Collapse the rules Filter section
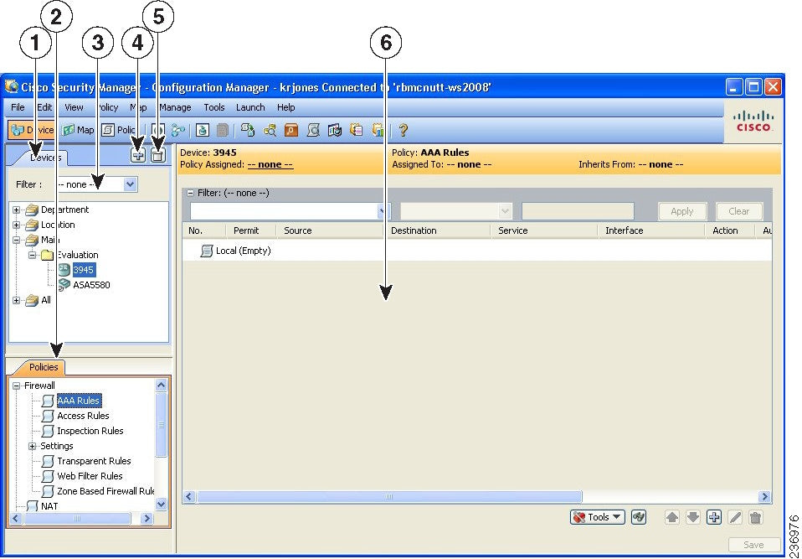Image resolution: width=802 pixels, height=559 pixels. [190, 193]
